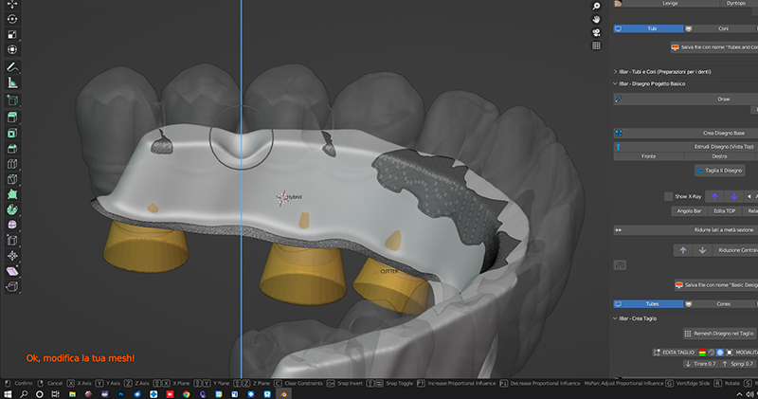This screenshot has height=399, width=758.
Task: Enable the Show X-Ray checkbox
Action: [669, 196]
